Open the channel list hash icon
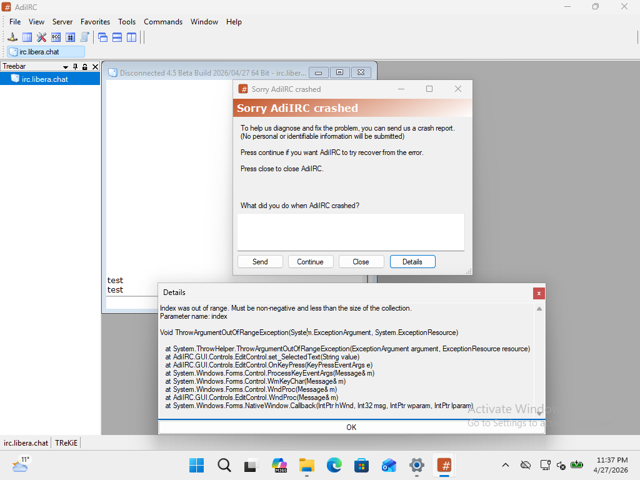The width and height of the screenshot is (640, 480). (x=70, y=37)
